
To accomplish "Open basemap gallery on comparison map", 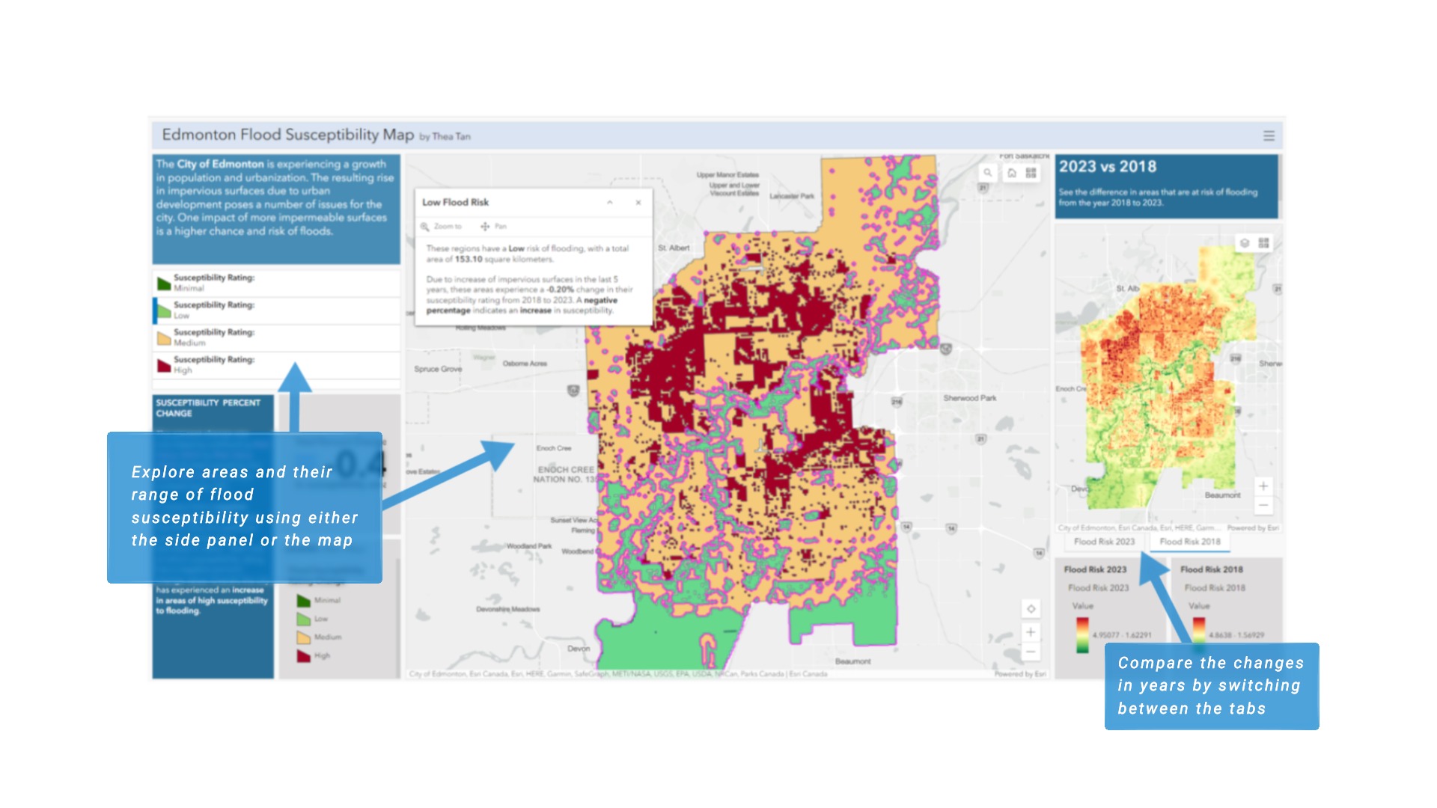I will point(1264,243).
